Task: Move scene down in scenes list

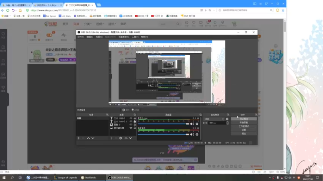Action: click(x=93, y=138)
